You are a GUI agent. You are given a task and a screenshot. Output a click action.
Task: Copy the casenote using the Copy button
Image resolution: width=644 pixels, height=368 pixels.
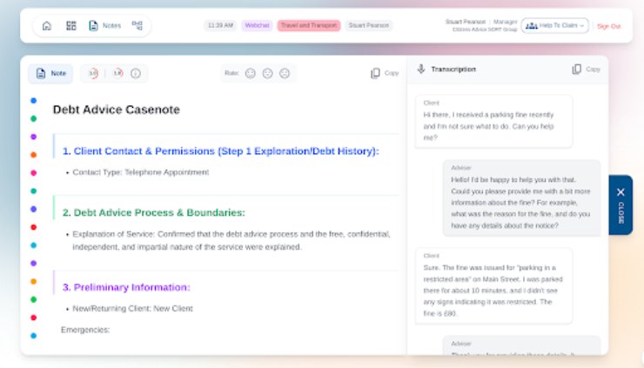click(x=385, y=73)
